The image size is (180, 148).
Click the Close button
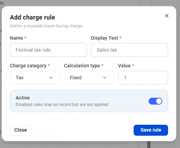pyautogui.click(x=20, y=130)
